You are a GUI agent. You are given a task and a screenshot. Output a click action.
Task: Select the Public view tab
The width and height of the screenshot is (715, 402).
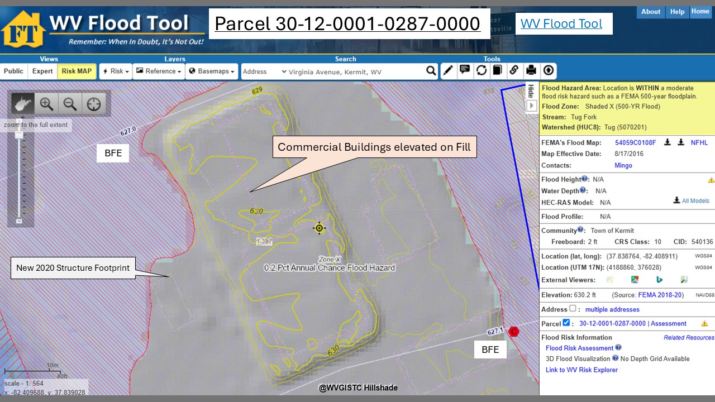[x=13, y=71]
